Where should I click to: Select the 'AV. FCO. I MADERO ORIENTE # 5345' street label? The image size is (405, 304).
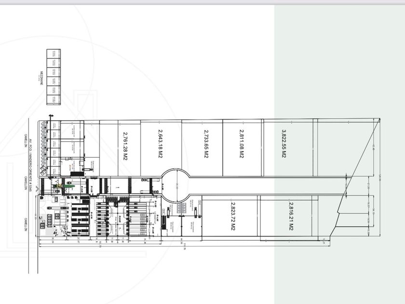click(x=30, y=166)
